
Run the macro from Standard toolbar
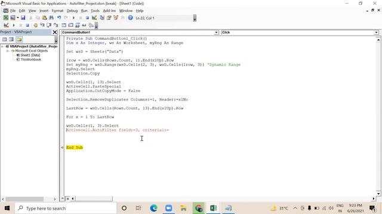point(73,18)
